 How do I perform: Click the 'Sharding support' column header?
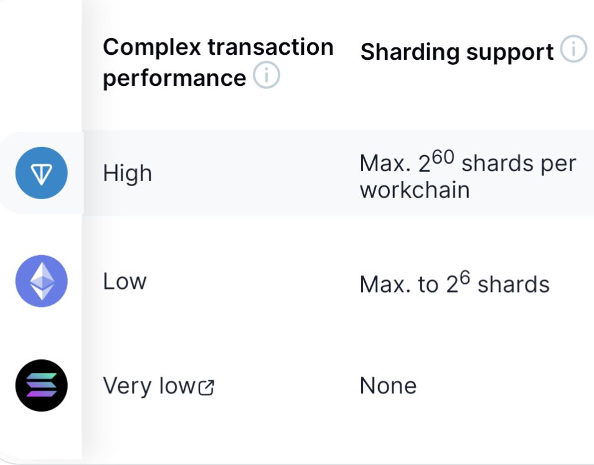[x=456, y=52]
